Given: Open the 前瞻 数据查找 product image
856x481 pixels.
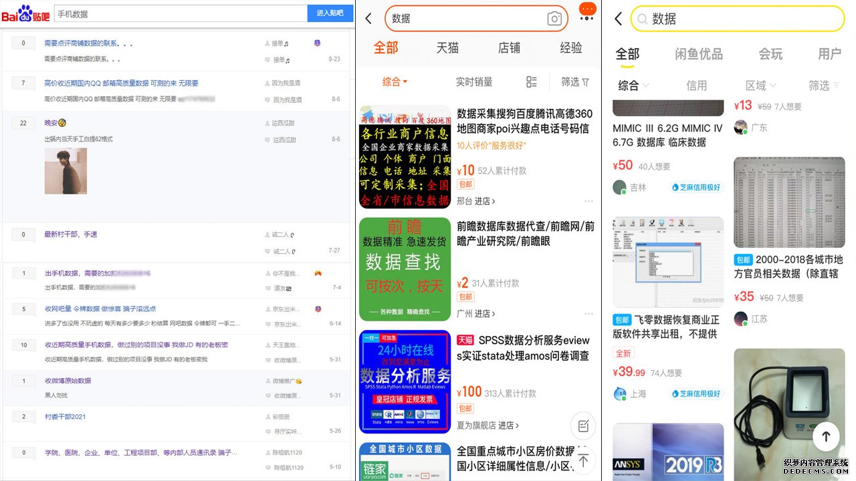Looking at the screenshot, I should 405,269.
